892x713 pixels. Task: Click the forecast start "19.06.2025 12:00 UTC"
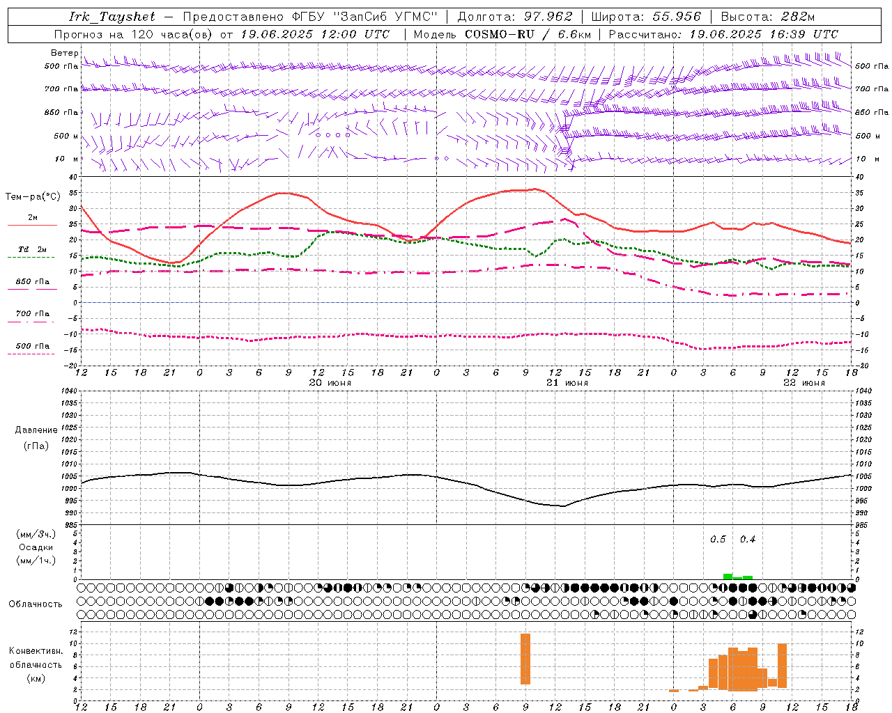[x=316, y=34]
